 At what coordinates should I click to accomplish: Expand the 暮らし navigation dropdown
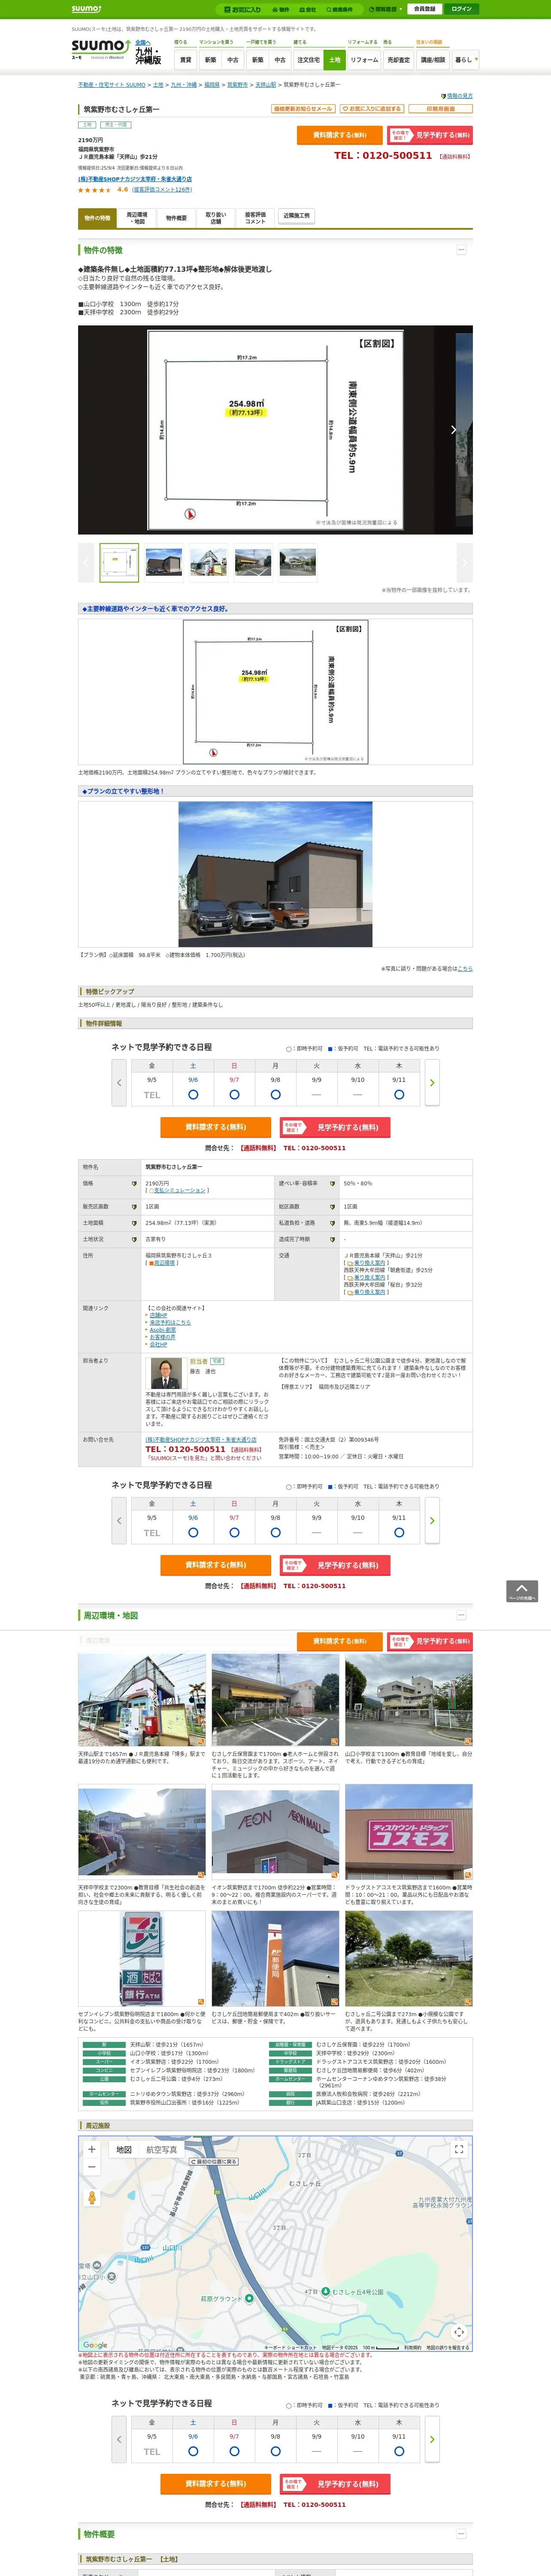tap(465, 60)
